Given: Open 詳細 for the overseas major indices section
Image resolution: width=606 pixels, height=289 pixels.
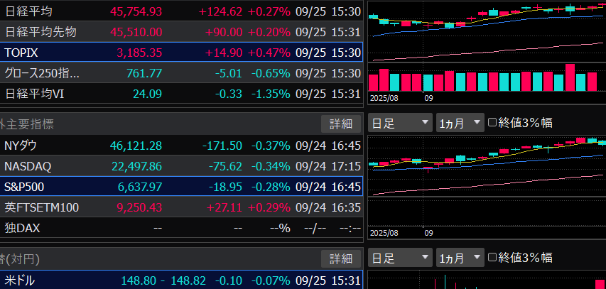Looking at the screenshot, I should click(340, 124).
